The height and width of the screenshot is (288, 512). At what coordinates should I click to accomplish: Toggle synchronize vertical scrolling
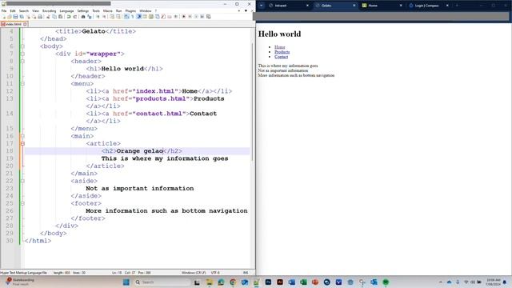click(112, 17)
